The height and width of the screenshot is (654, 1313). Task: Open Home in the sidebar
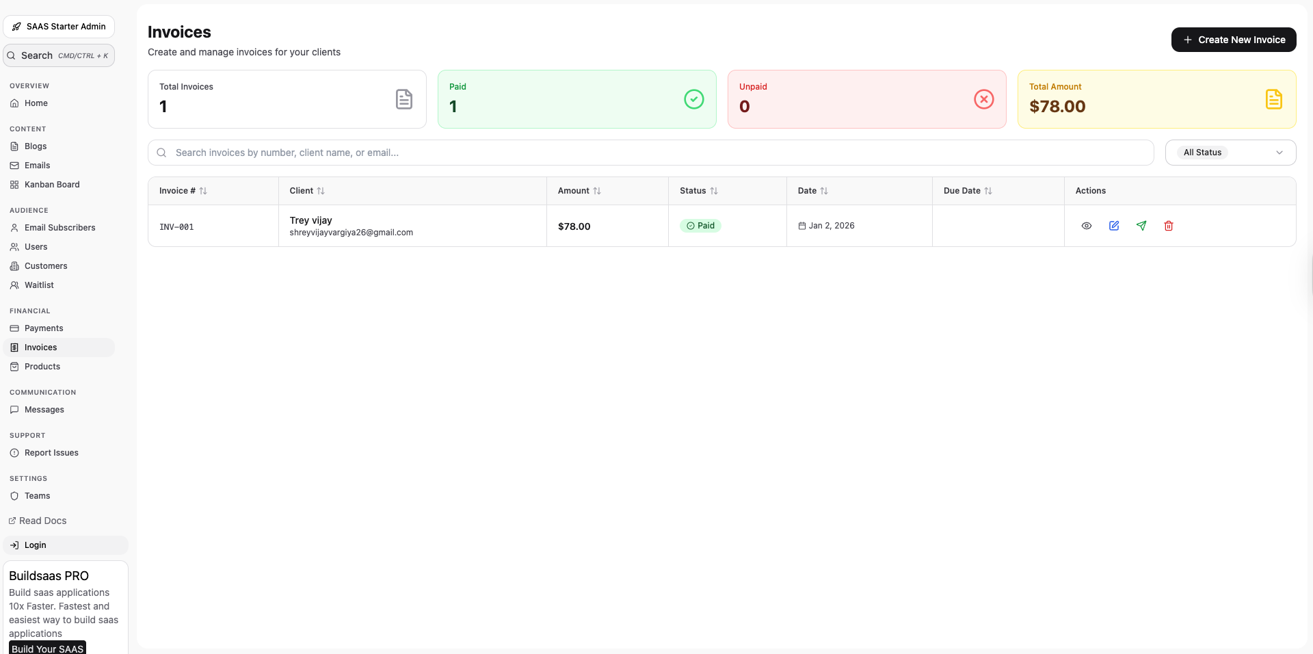59,103
